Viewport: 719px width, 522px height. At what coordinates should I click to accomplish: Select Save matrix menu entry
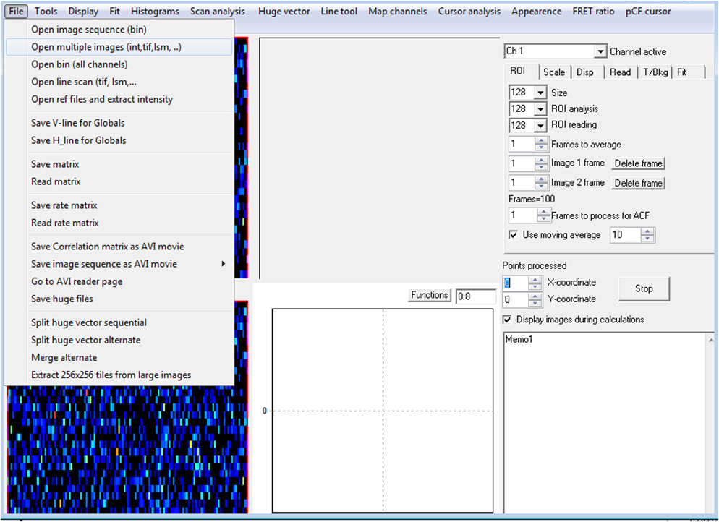pyautogui.click(x=55, y=164)
